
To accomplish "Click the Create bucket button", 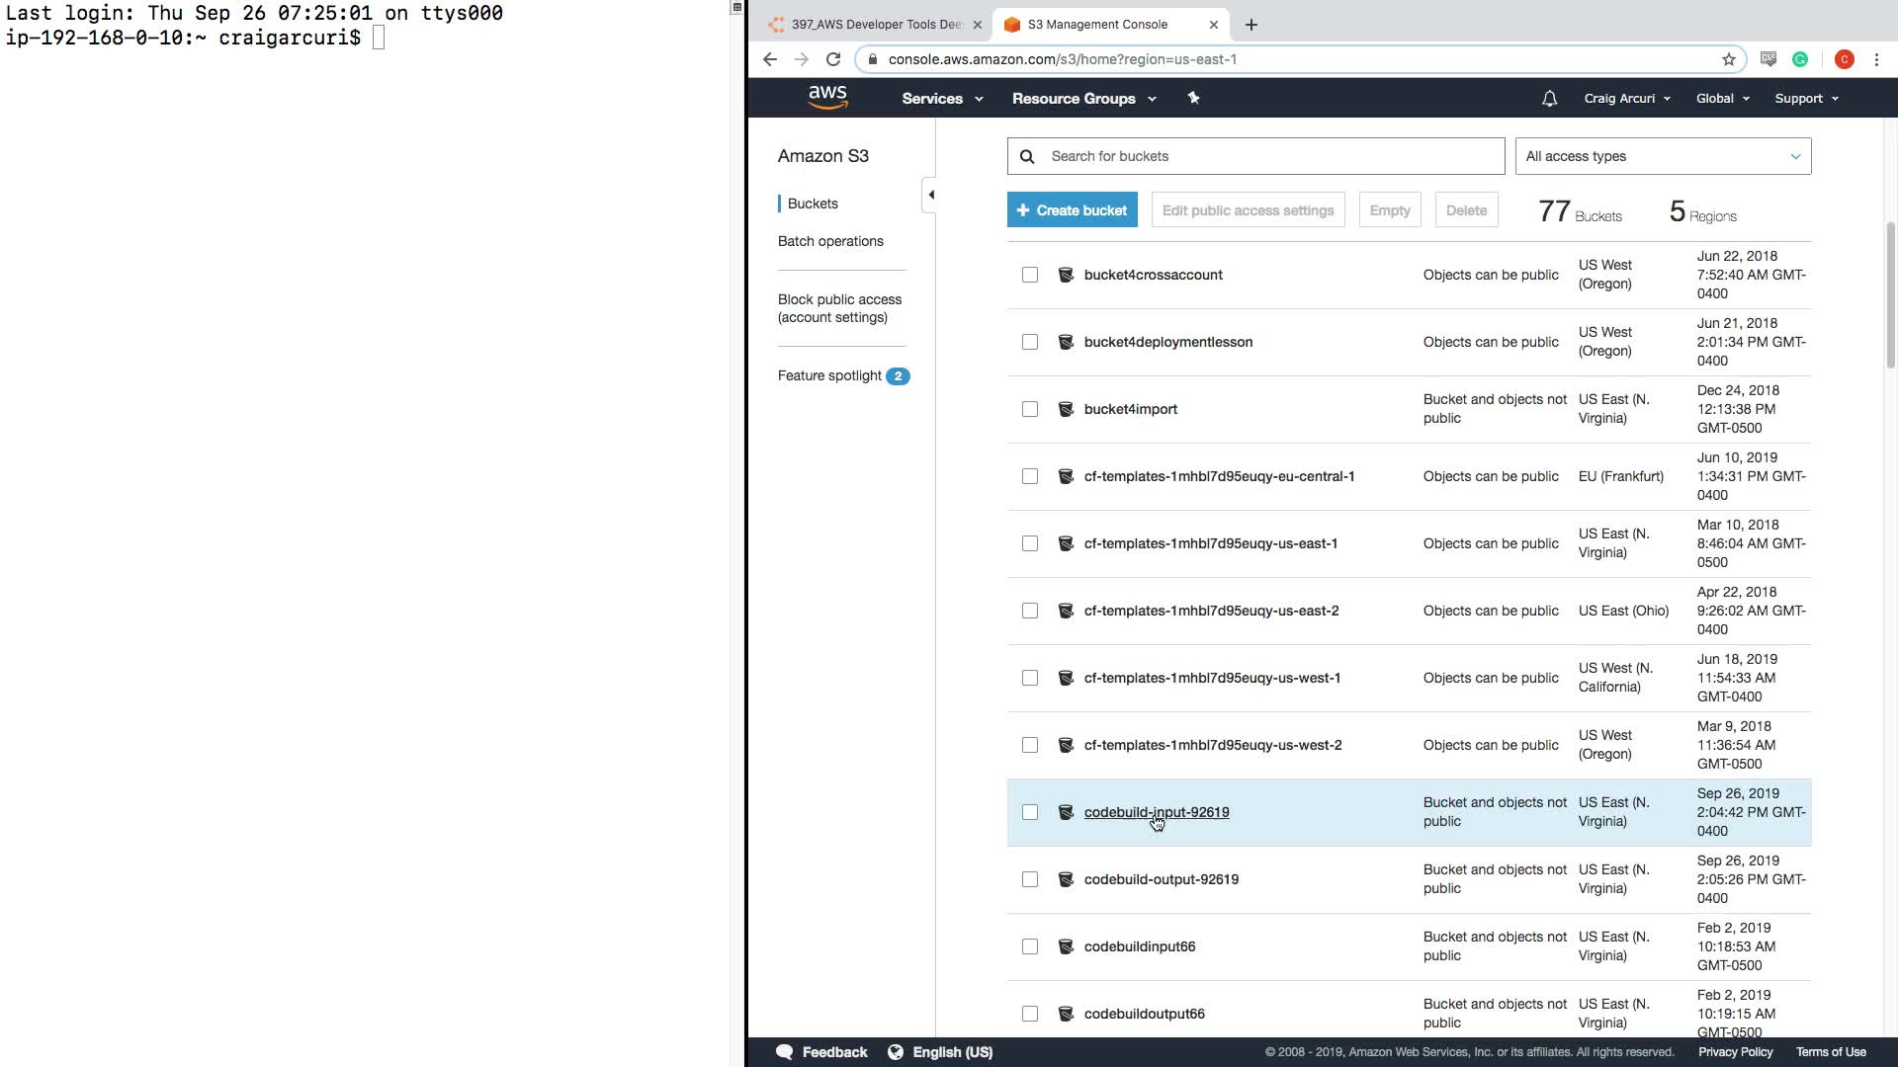I will click(x=1072, y=210).
